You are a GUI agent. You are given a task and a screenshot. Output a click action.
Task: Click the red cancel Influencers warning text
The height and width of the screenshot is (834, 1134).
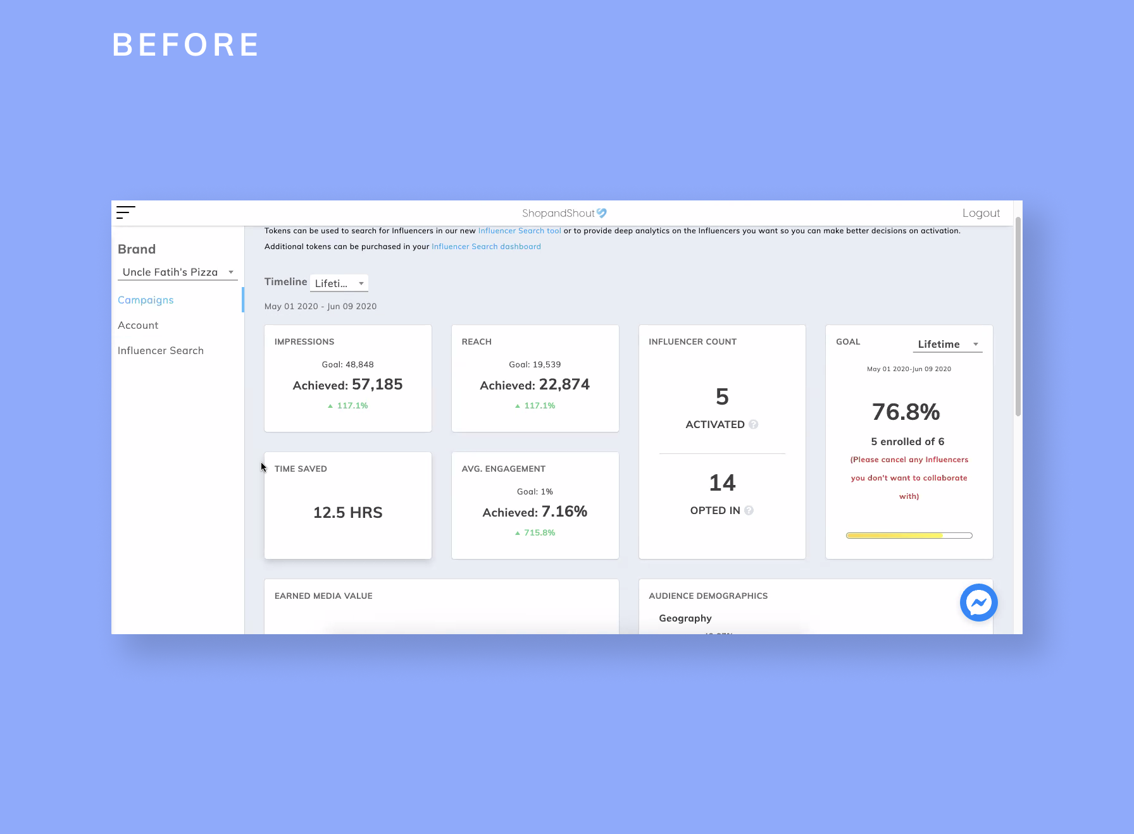pyautogui.click(x=909, y=478)
